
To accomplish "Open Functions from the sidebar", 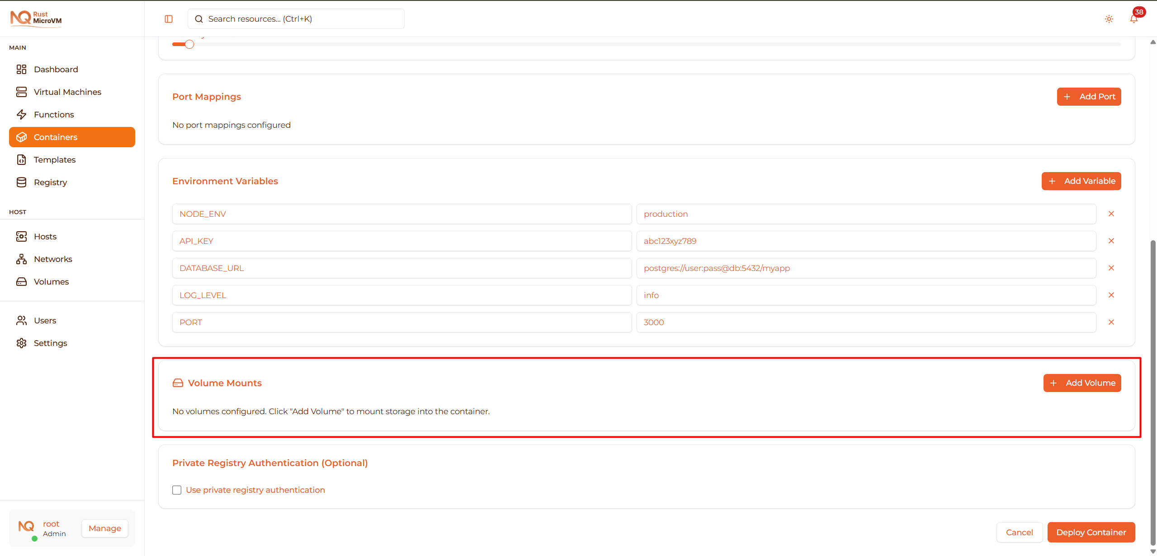I will pyautogui.click(x=54, y=114).
